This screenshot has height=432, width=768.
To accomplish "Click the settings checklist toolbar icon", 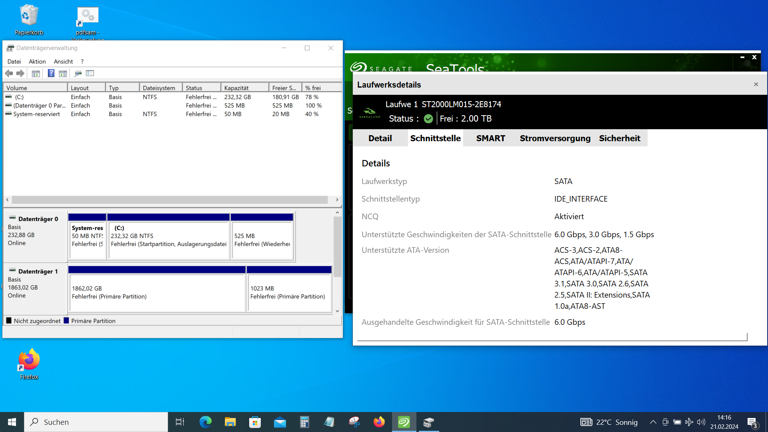I will click(90, 73).
